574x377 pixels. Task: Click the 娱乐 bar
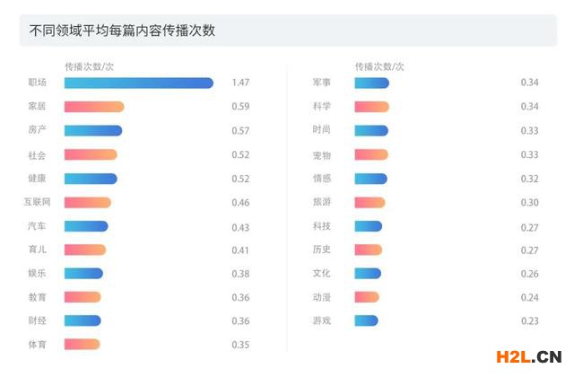(83, 274)
